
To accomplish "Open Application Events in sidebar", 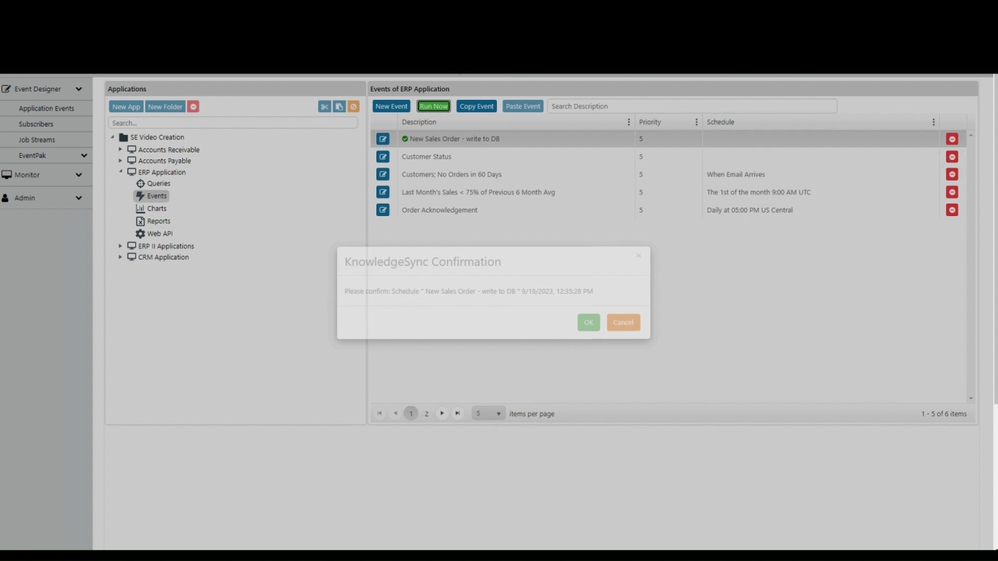I will click(46, 109).
